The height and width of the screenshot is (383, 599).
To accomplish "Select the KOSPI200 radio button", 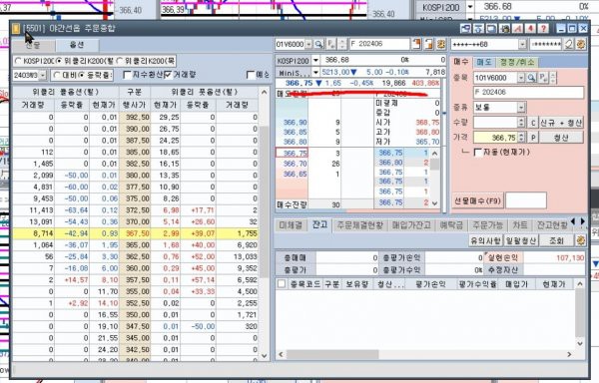I will tap(18, 61).
